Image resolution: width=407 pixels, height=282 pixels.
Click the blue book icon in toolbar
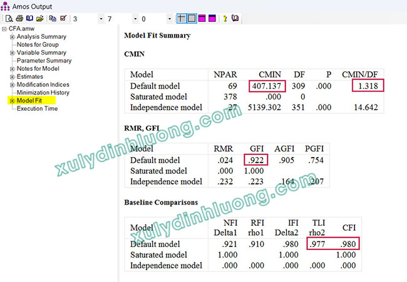coord(29,19)
